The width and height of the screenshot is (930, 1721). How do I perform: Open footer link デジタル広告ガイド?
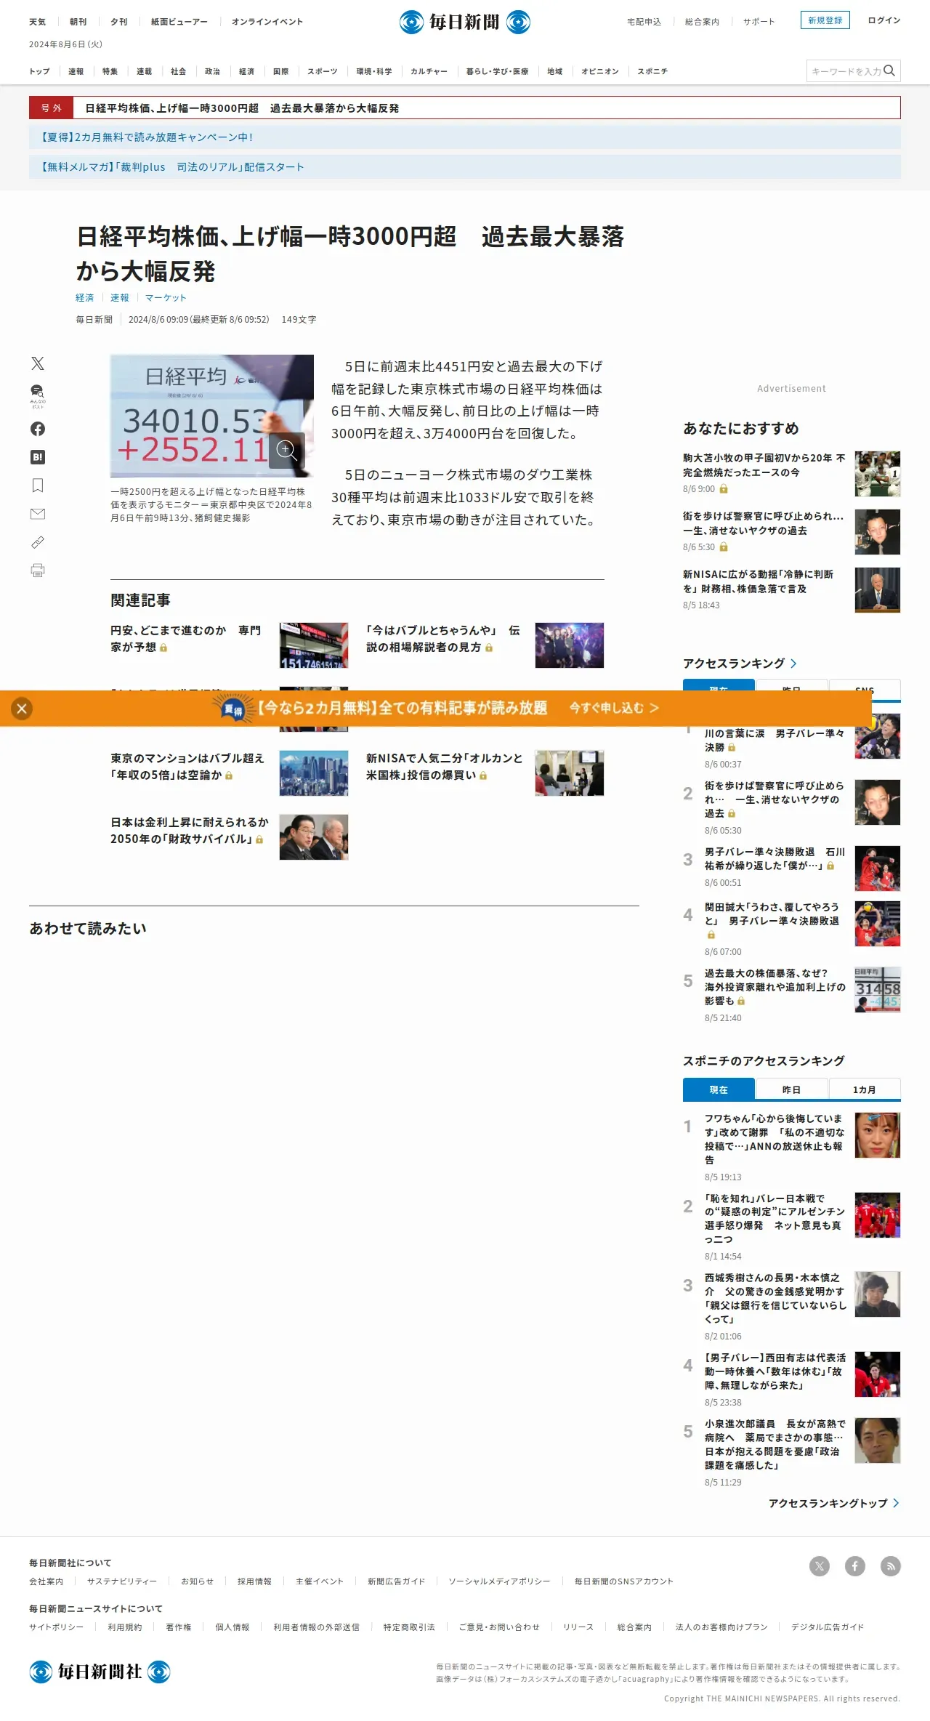[828, 1627]
